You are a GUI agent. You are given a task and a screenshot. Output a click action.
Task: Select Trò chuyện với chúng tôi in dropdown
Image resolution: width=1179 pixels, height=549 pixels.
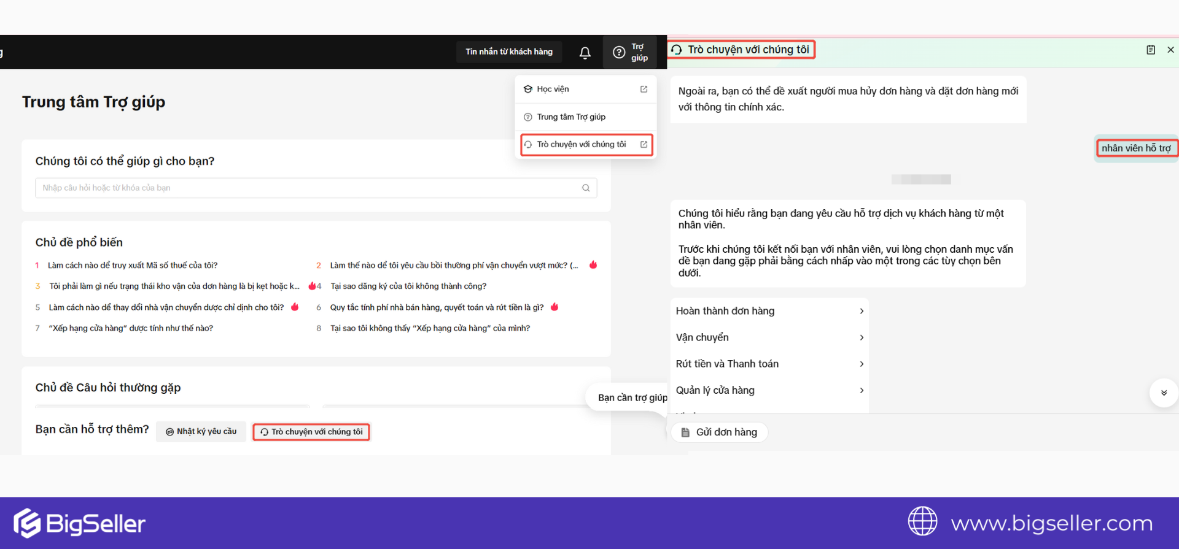point(582,145)
